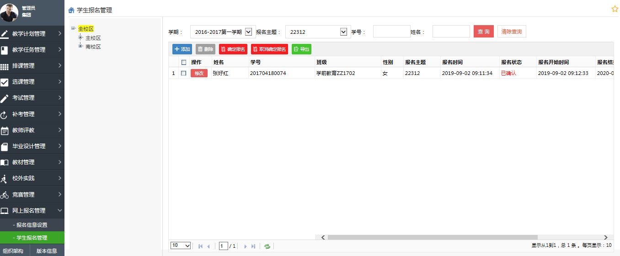Click the 确定报名 button

[233, 49]
